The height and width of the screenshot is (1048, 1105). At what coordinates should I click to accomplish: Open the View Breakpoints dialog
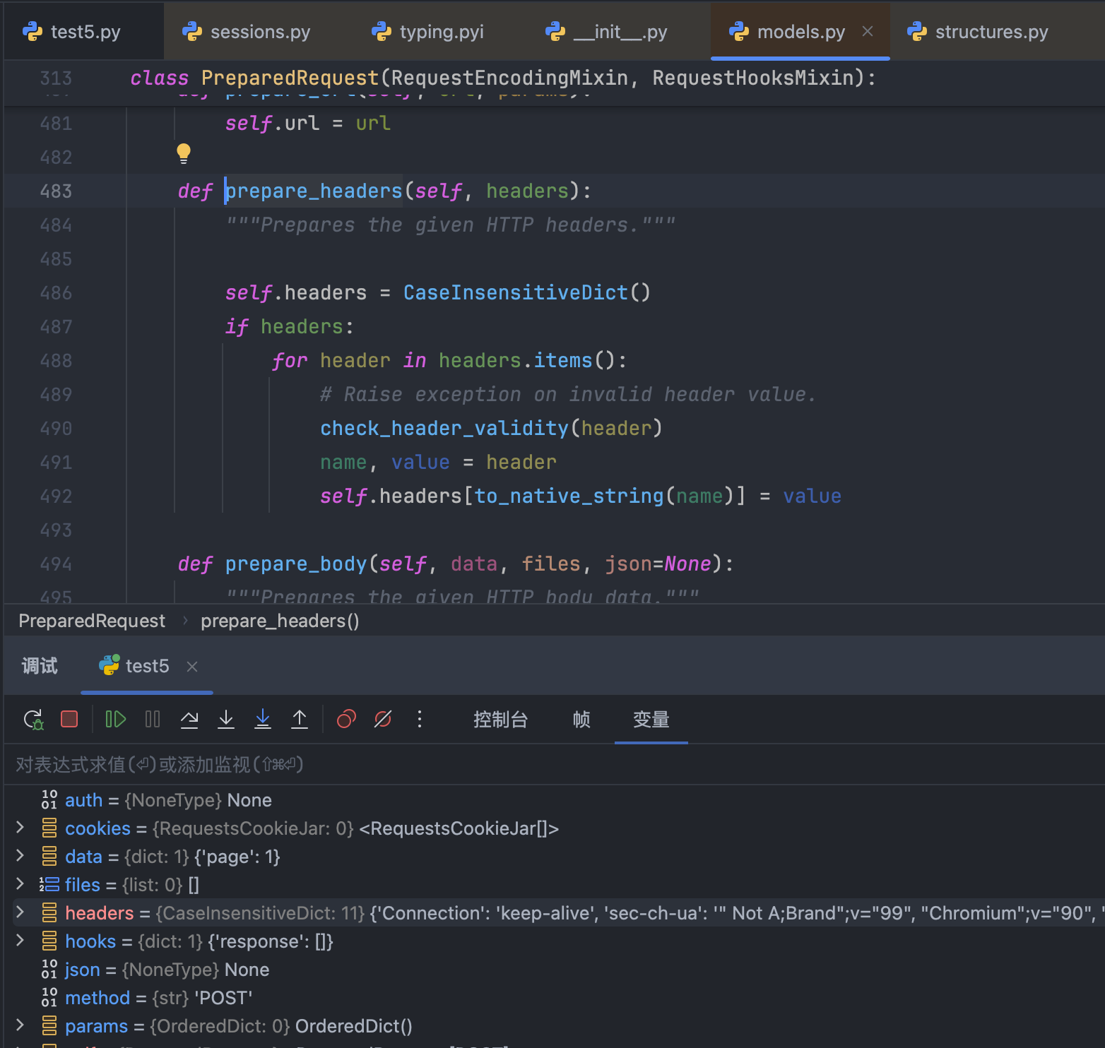(x=346, y=719)
